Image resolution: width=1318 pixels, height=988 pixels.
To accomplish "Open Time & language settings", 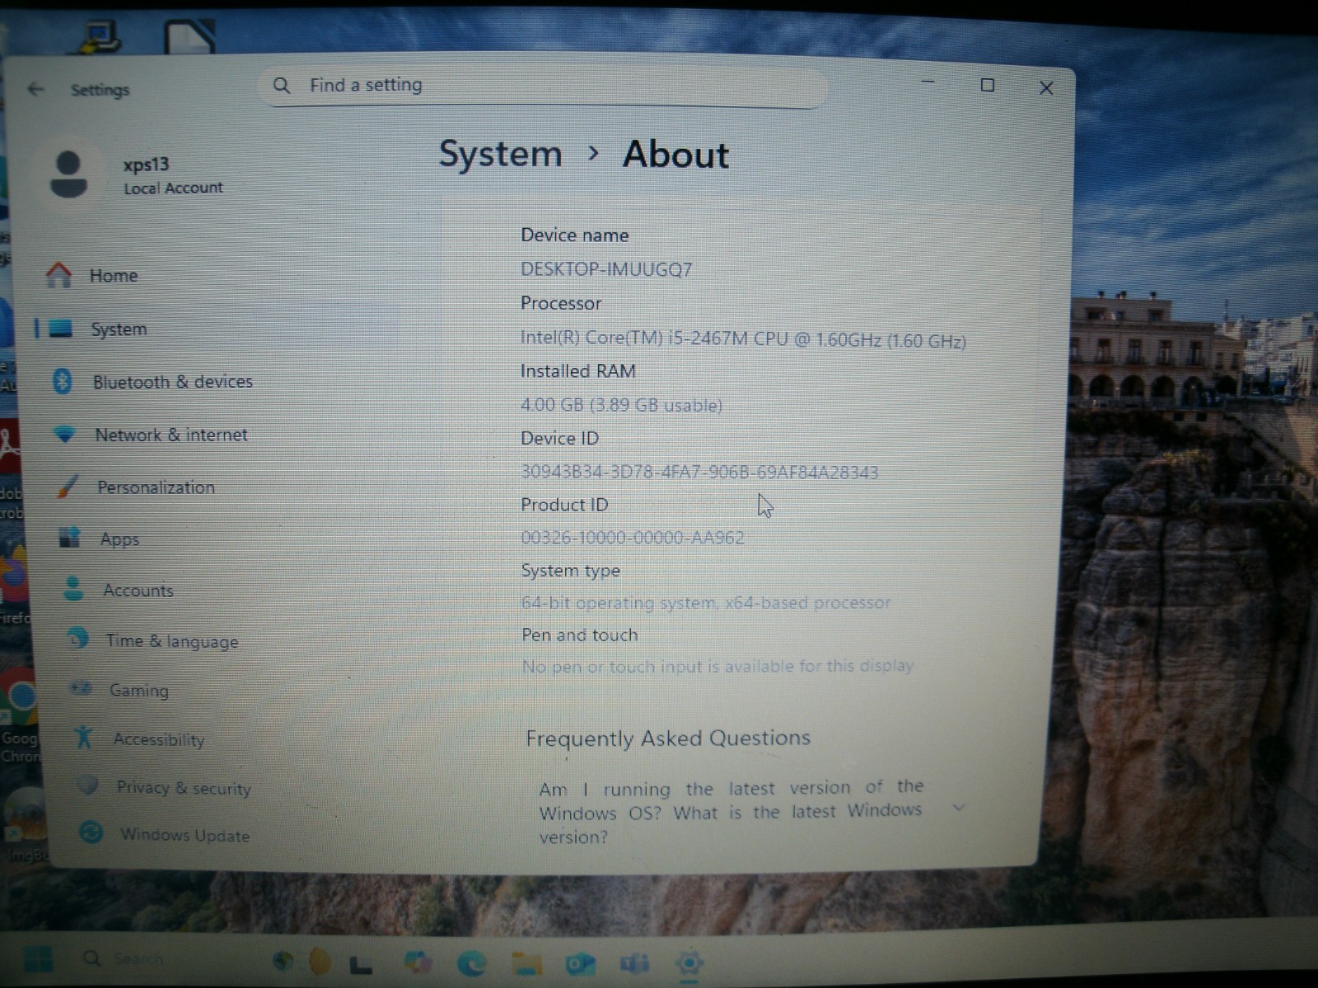I will (x=171, y=641).
